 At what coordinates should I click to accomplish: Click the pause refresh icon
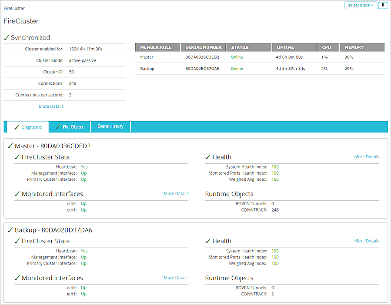[383, 5]
